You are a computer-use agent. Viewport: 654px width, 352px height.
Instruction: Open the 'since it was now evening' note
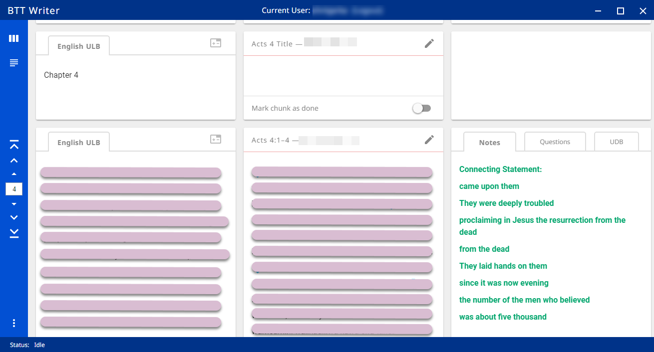tap(504, 283)
